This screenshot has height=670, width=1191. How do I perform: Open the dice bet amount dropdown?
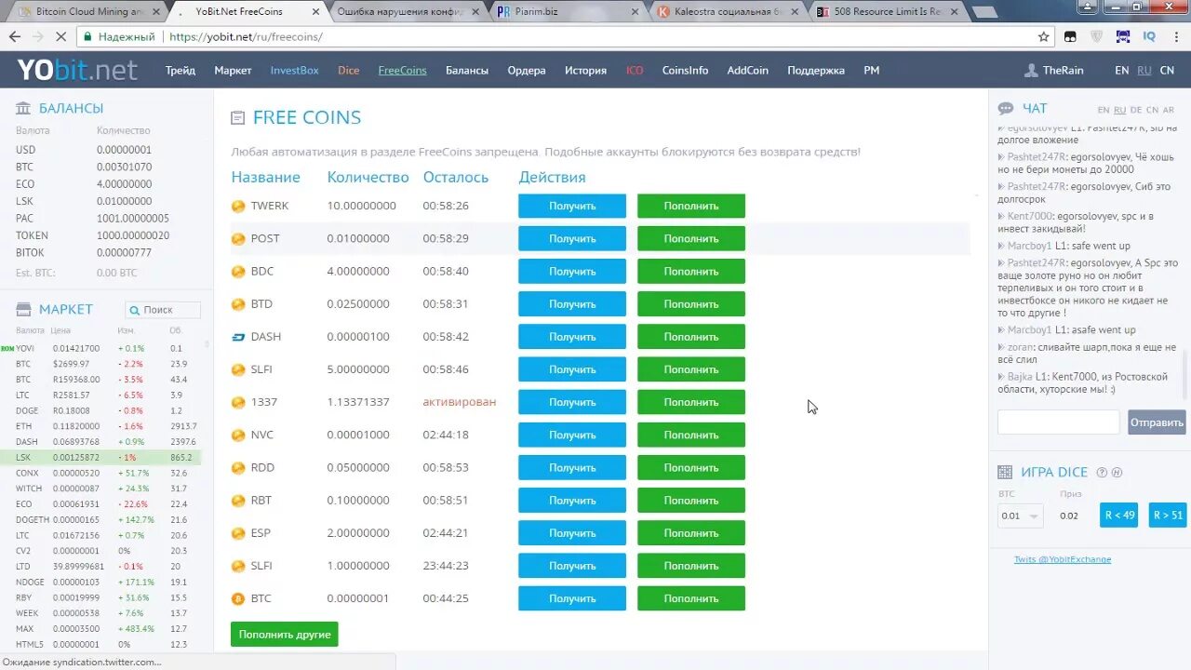click(x=1021, y=516)
